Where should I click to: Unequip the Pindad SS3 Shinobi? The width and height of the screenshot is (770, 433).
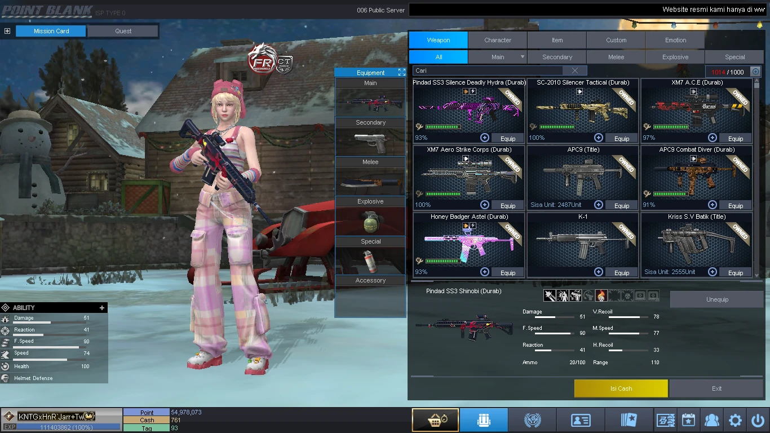point(717,299)
